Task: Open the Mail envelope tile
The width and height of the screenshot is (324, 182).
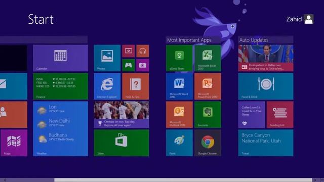Action: [14, 86]
